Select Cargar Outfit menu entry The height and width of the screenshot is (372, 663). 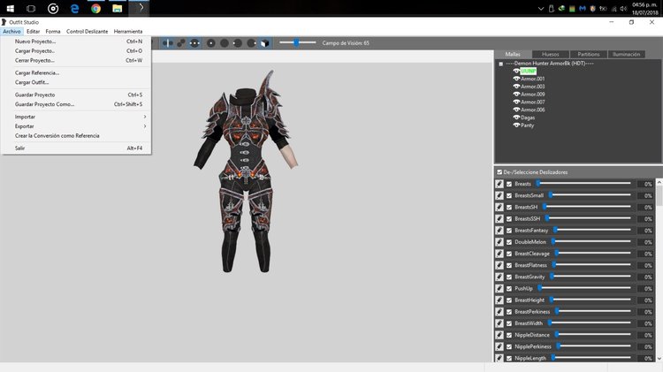click(76, 82)
